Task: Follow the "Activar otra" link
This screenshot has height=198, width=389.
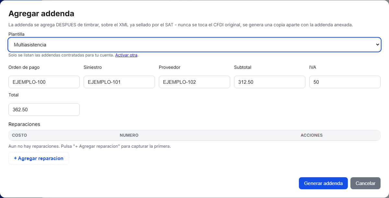Action: (126, 55)
